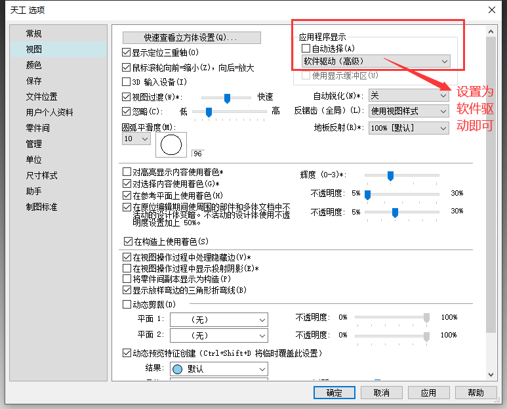Click the 应用 button
Screen dimensions: 507x409
tap(428, 393)
